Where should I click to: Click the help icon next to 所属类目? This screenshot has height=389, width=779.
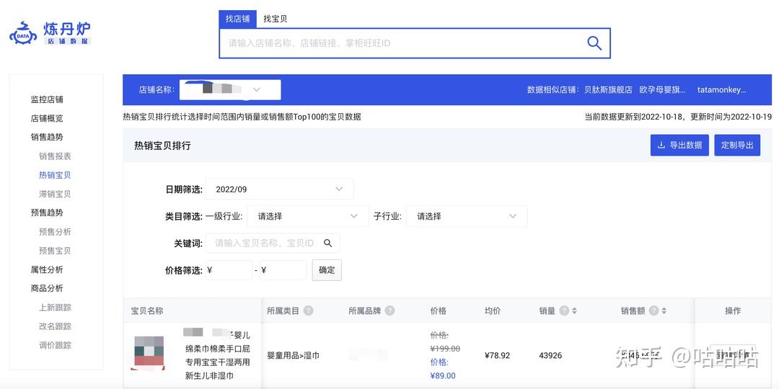(309, 310)
